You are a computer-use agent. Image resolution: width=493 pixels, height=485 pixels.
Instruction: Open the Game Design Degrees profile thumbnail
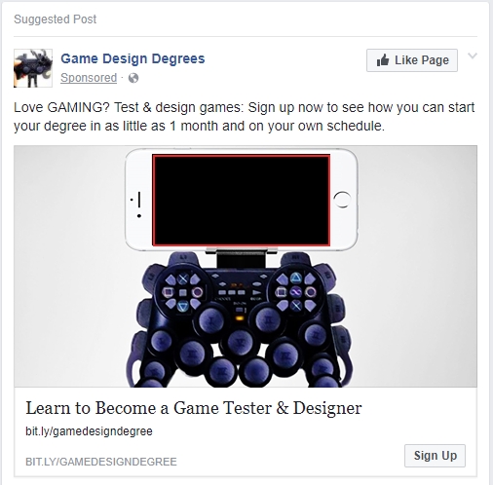[33, 68]
